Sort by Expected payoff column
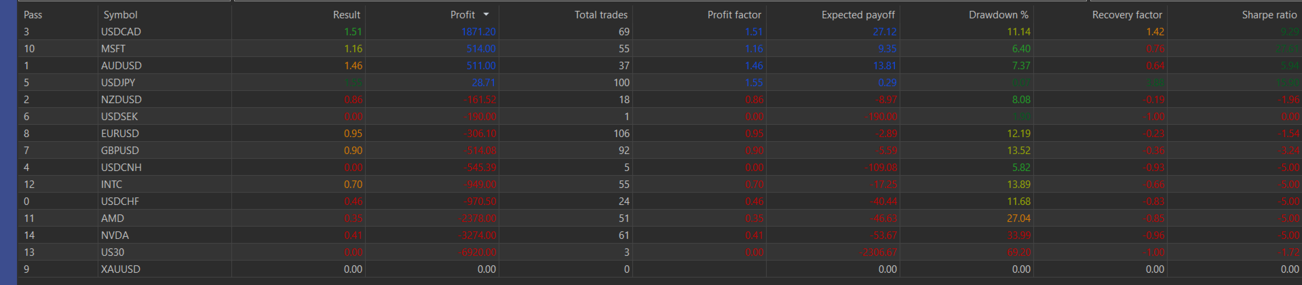1302x285 pixels. [x=858, y=14]
